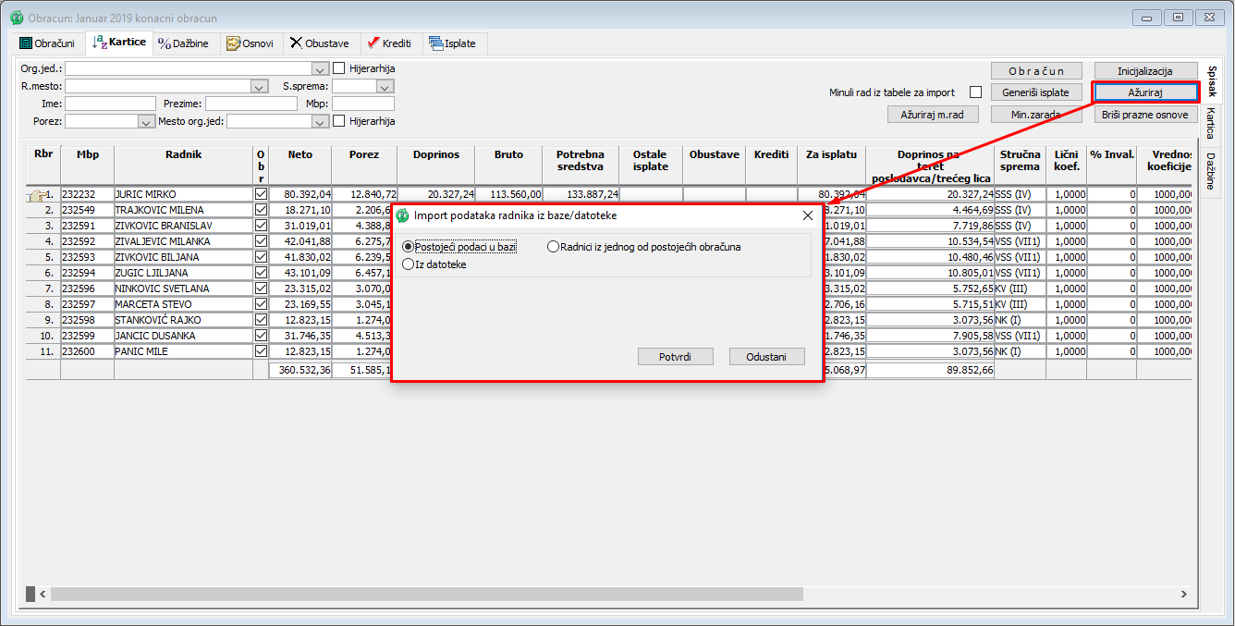The height and width of the screenshot is (626, 1235).
Task: Close the Import podataka dialog
Action: coord(807,215)
